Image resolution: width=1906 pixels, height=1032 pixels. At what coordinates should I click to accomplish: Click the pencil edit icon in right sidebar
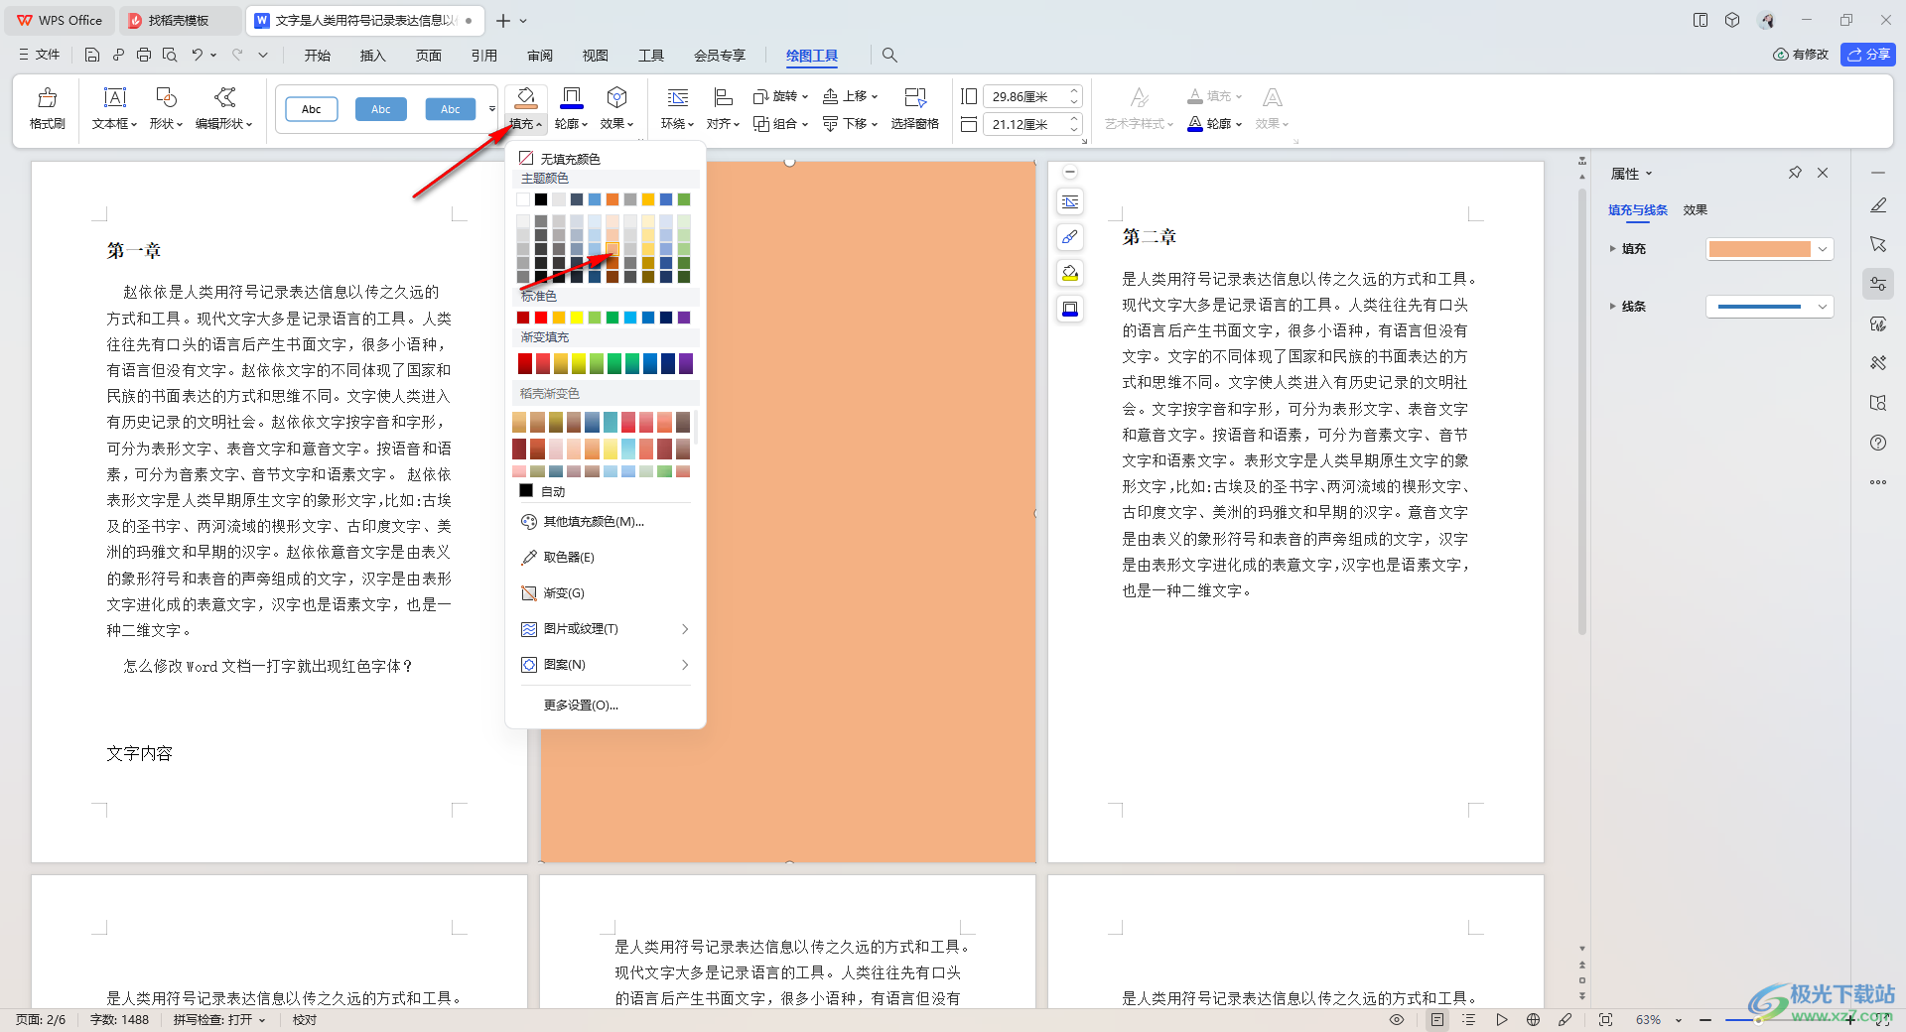point(1878,205)
